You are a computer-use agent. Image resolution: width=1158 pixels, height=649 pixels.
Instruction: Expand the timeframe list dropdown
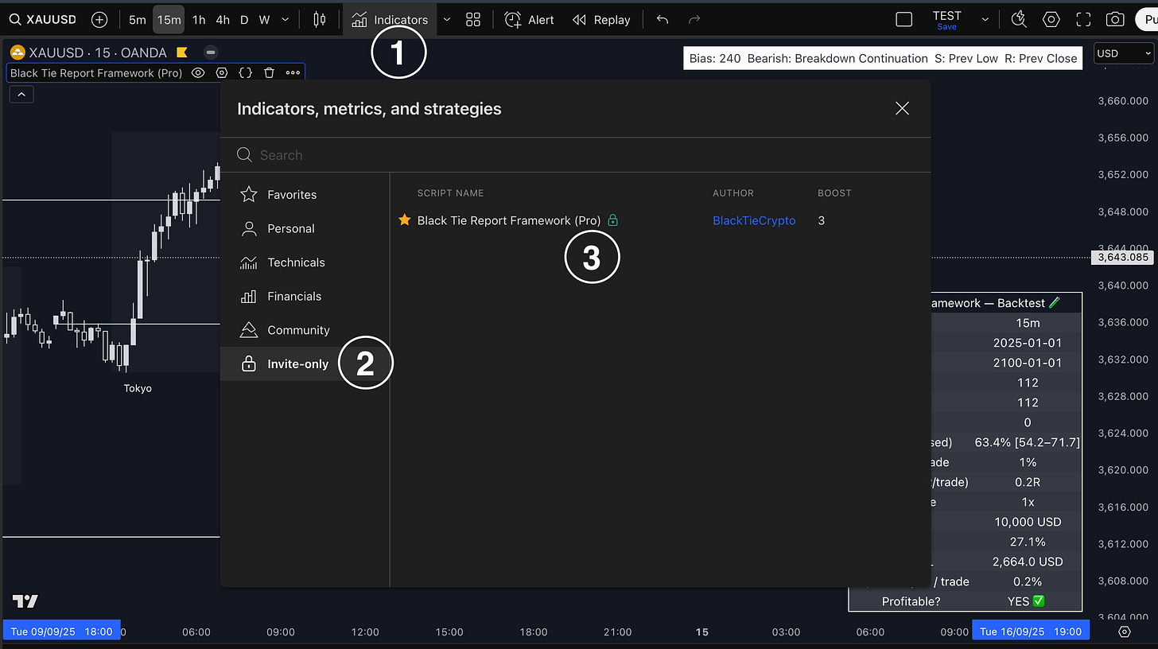tap(286, 20)
